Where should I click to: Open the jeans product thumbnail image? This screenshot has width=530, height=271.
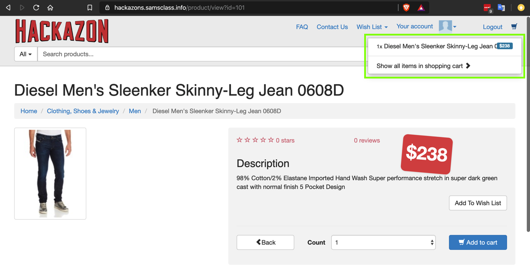coord(50,174)
